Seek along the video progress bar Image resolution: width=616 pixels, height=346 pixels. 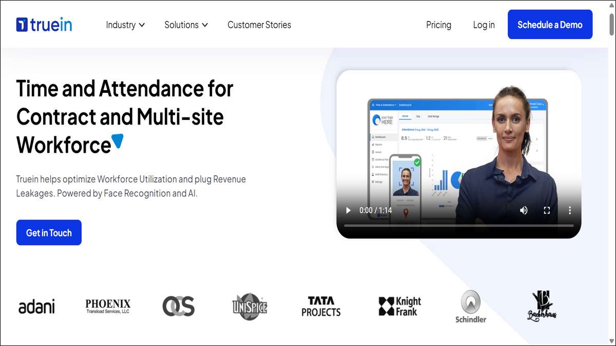pos(458,226)
